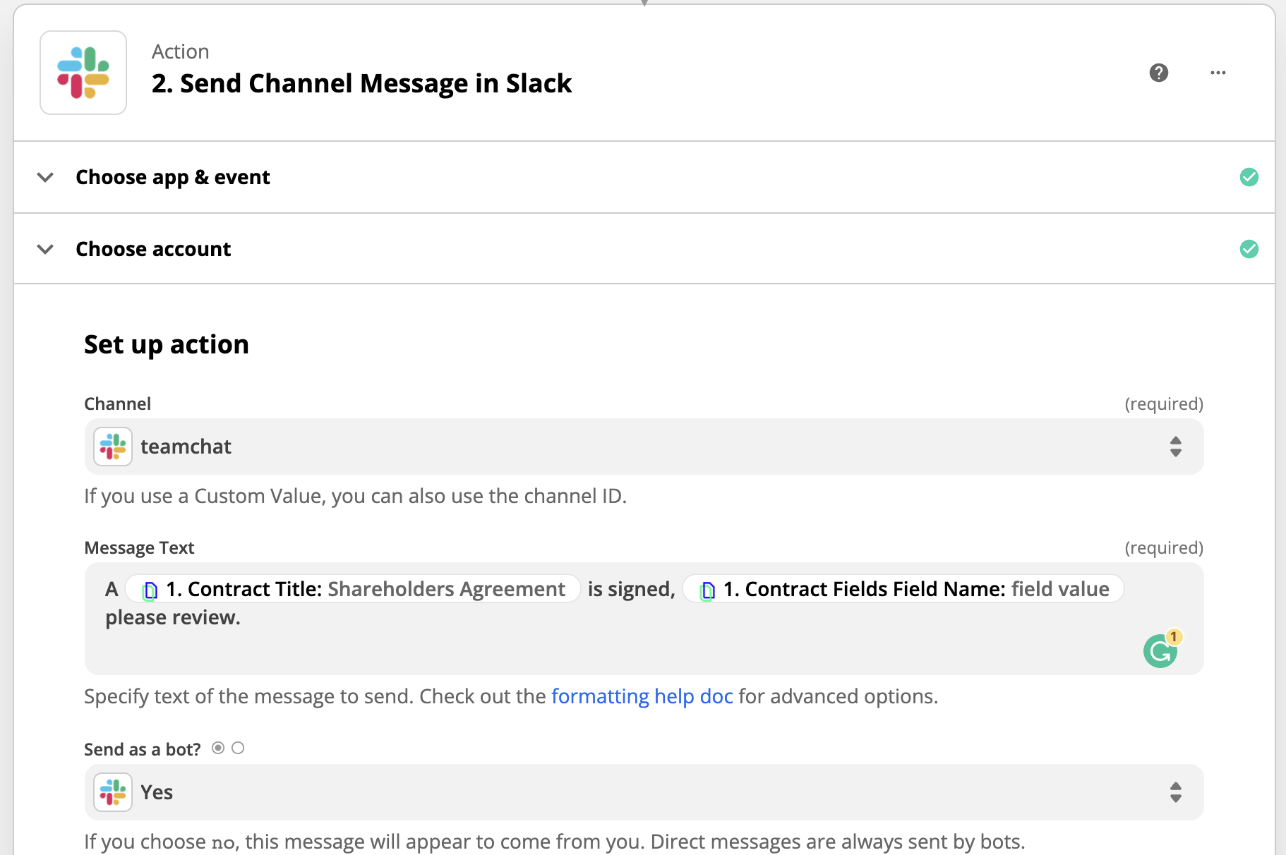Image resolution: width=1286 pixels, height=855 pixels.
Task: Open the Grammarly suggestions badge
Action: (1162, 649)
